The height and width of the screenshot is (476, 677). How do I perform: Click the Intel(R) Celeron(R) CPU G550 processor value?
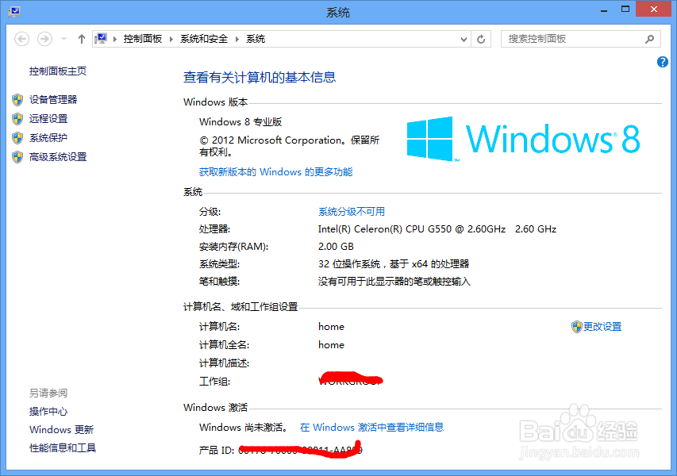point(437,229)
